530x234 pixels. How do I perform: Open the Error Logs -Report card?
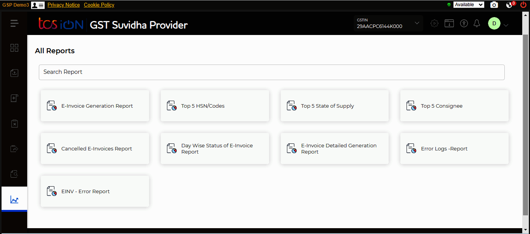click(454, 148)
